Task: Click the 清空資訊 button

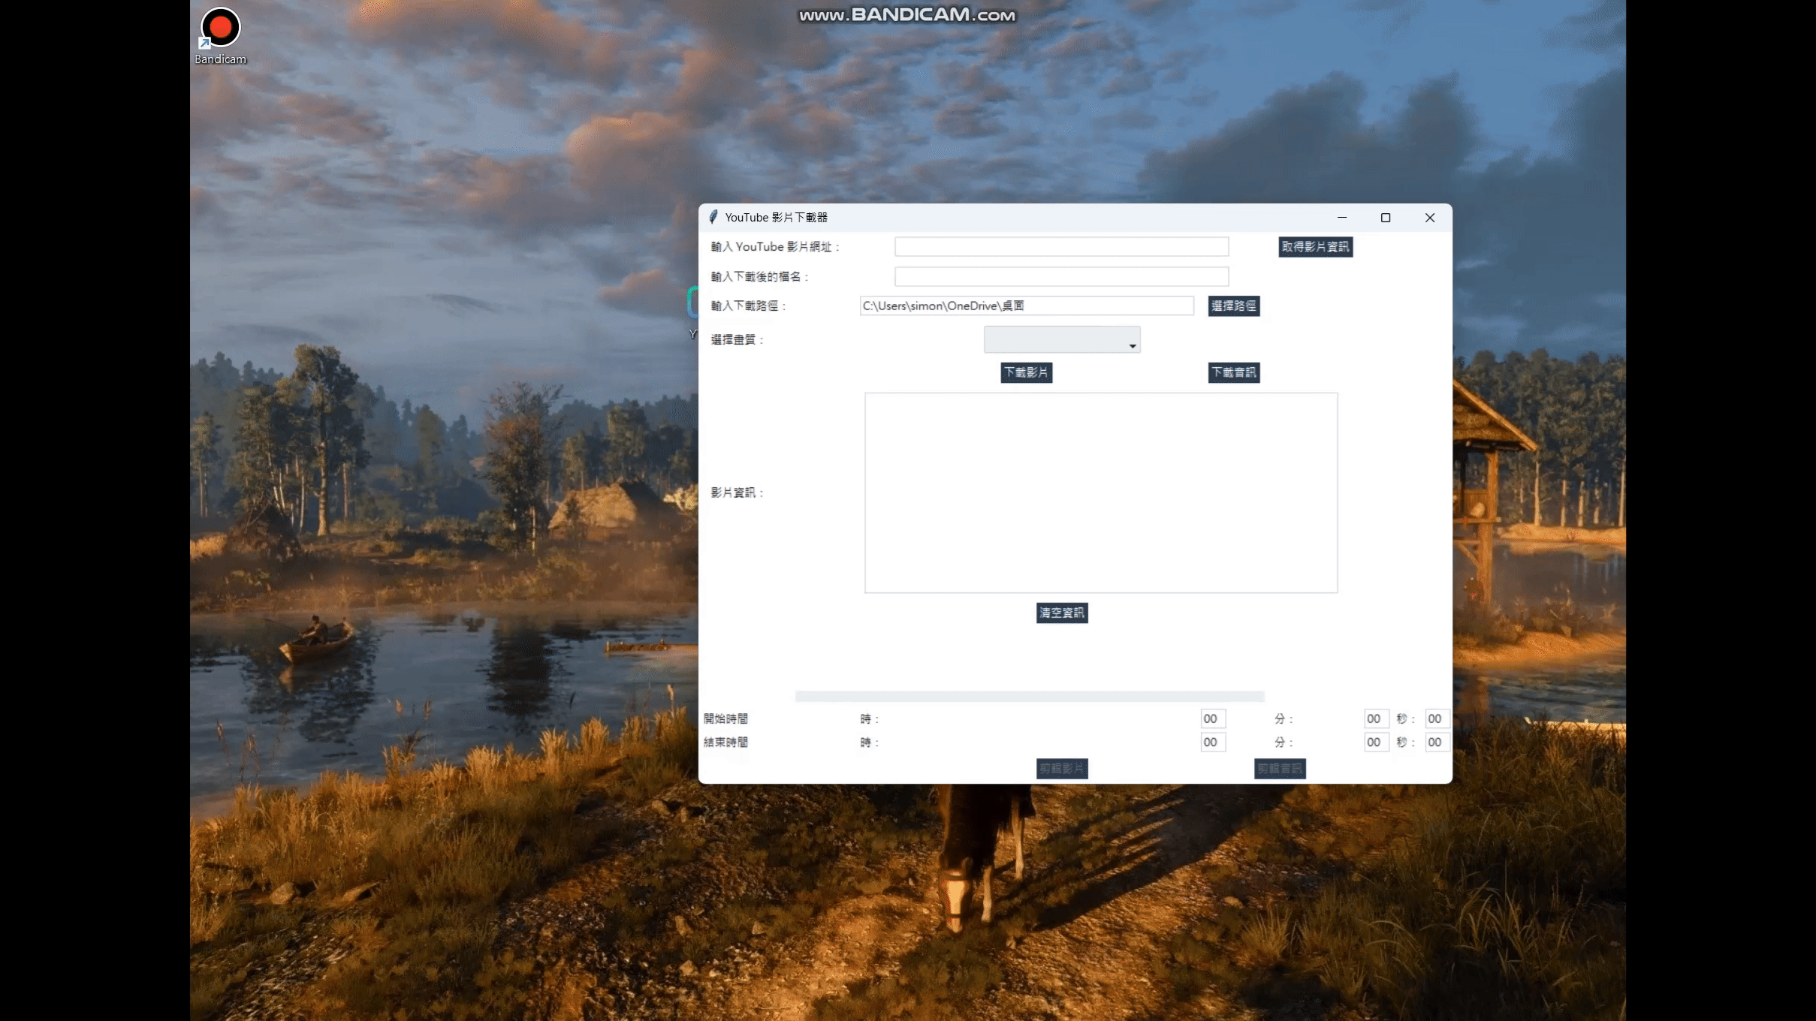Action: click(x=1061, y=613)
